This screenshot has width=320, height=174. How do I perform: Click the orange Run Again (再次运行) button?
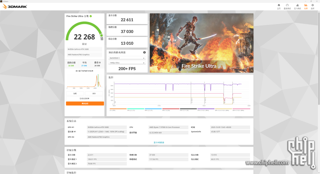pos(85,103)
